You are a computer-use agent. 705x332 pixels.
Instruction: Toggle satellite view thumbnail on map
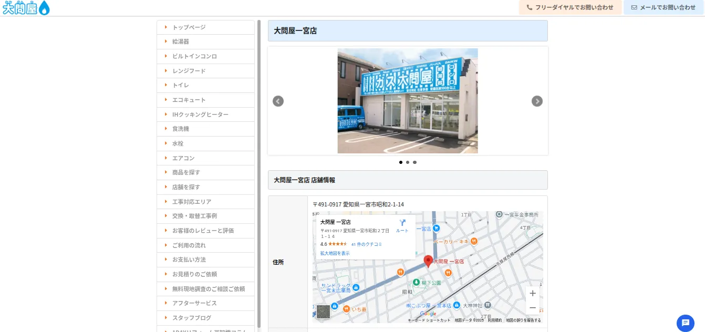click(x=323, y=312)
